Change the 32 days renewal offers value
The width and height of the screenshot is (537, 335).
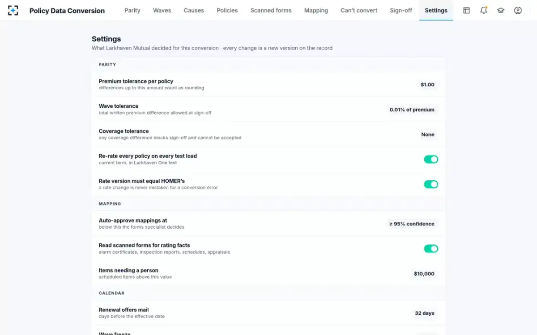coord(425,313)
